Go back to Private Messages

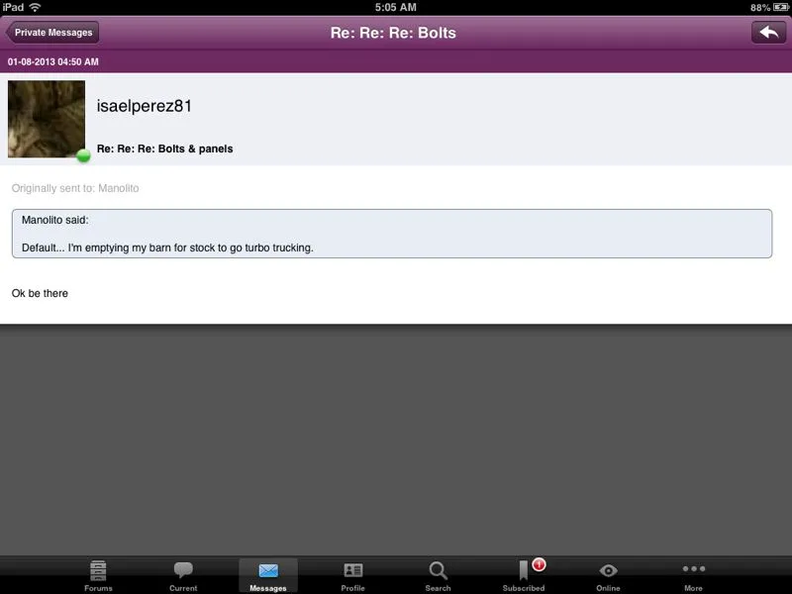(53, 33)
